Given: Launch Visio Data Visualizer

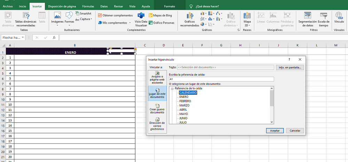Looking at the screenshot, I should [141, 19].
